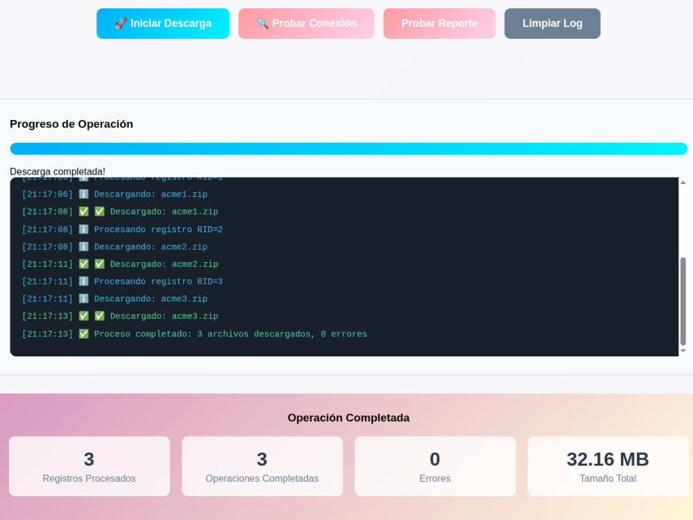Click the 'Proceso completado: 3 archivos descargados' line
693x520 pixels.
point(230,334)
